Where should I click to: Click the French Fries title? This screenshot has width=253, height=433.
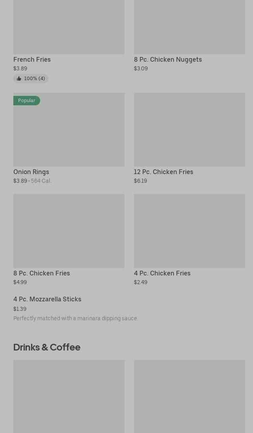32,59
